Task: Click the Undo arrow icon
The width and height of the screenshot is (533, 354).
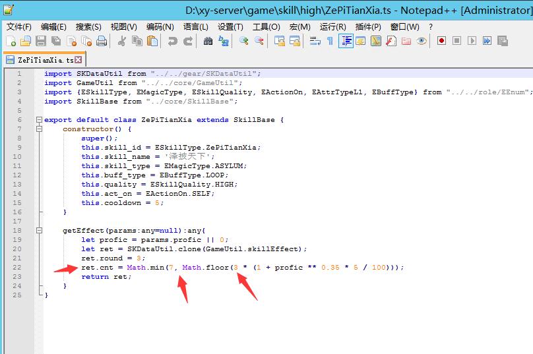Action: [172, 41]
